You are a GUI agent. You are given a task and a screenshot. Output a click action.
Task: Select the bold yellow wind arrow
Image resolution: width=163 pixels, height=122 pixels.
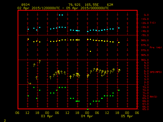click(x=71, y=77)
